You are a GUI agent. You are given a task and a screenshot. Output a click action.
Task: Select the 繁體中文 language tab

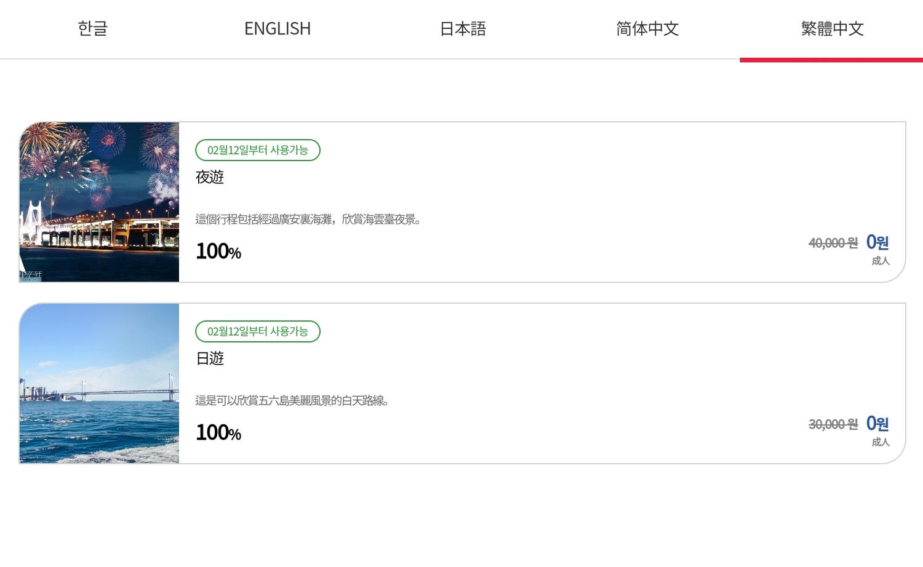coord(832,29)
